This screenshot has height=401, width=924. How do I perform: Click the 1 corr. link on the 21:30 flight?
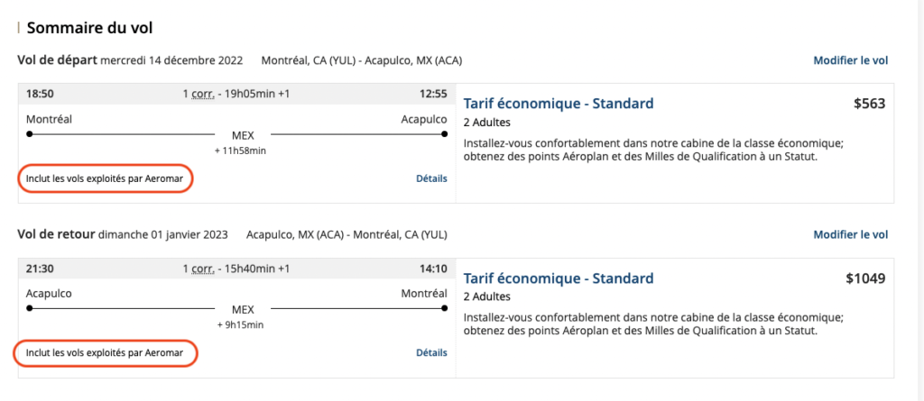pyautogui.click(x=199, y=269)
